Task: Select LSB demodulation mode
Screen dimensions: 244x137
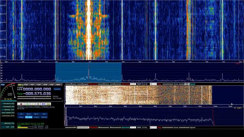Action: [x=40, y=84]
